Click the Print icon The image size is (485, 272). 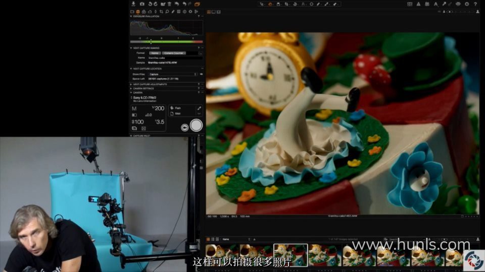(x=458, y=4)
